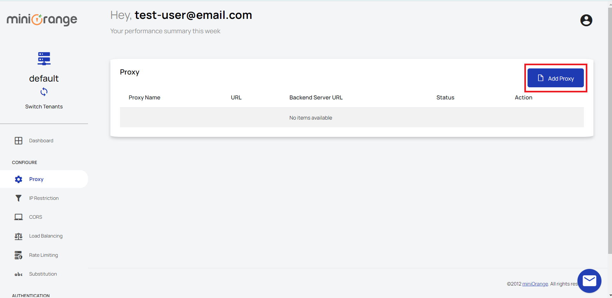Click the test-user@email.com greeting text

(x=193, y=15)
